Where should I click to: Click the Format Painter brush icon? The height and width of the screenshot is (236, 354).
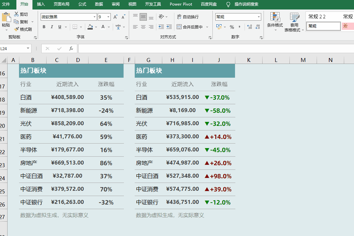[16, 29]
